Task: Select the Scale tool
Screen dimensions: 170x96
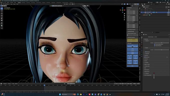Action: click(x=2, y=18)
